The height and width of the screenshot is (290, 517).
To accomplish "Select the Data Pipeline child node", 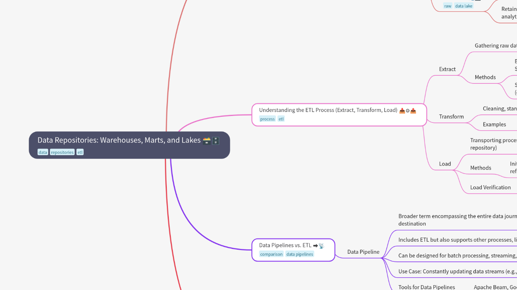I will [x=363, y=252].
